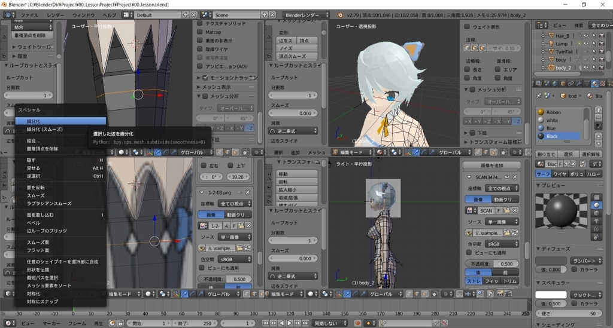Play the animation in the timeline
The width and height of the screenshot is (613, 328).
tap(290, 323)
